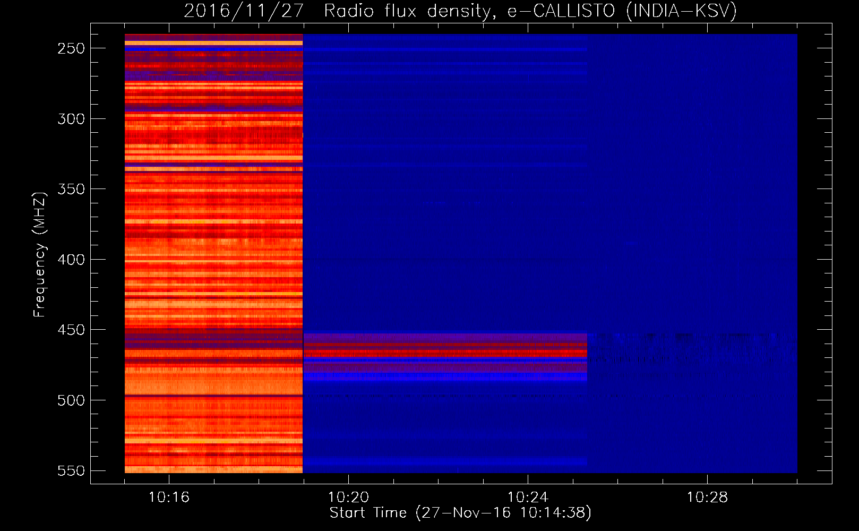
Task: Select the 300 frequency tick label
Action: tap(71, 119)
